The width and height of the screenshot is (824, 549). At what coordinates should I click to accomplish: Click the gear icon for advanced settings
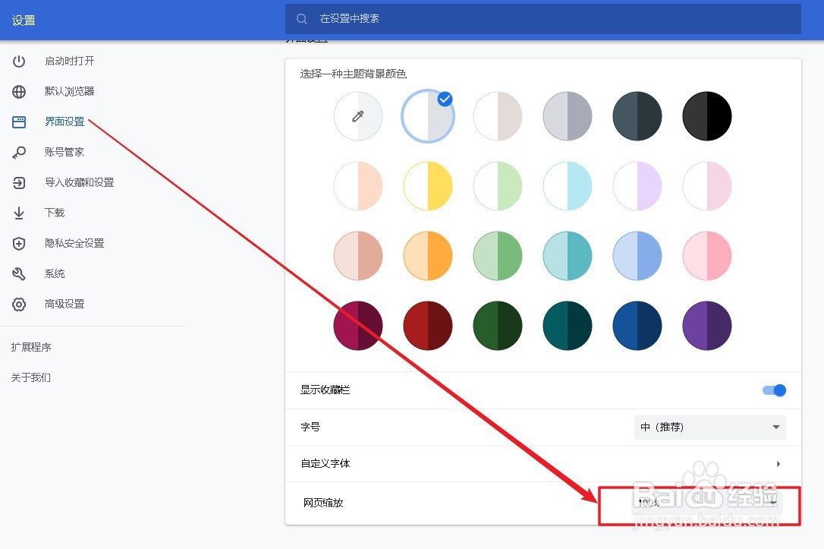[19, 304]
